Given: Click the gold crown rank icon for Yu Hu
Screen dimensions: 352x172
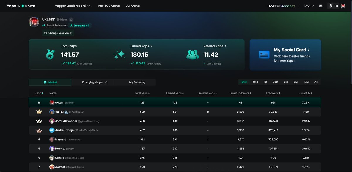Looking at the screenshot, I should point(39,112).
